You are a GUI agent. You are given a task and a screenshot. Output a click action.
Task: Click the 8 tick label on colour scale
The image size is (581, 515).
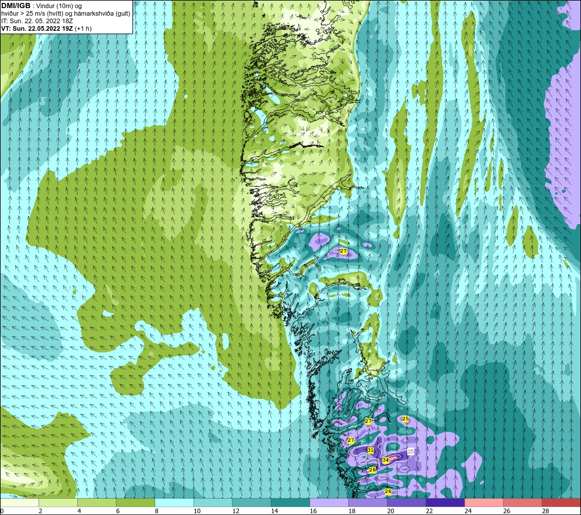(156, 511)
